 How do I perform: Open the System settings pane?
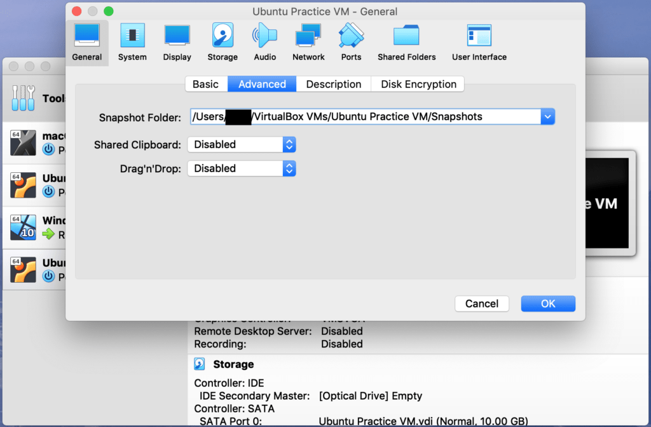(132, 43)
